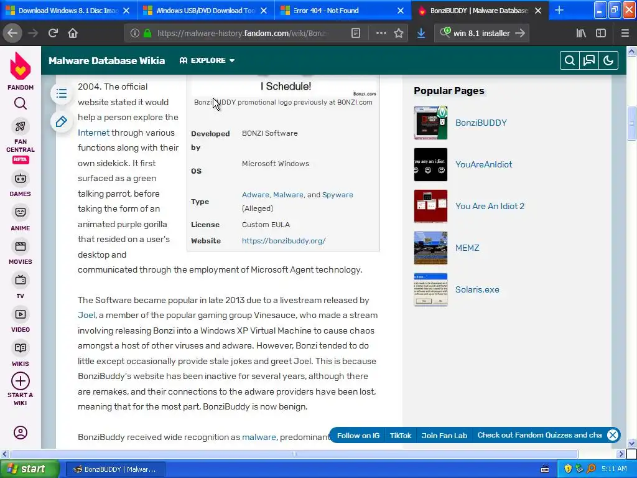Open the Firefox hamburger menu
637x478 pixels.
pyautogui.click(x=625, y=34)
